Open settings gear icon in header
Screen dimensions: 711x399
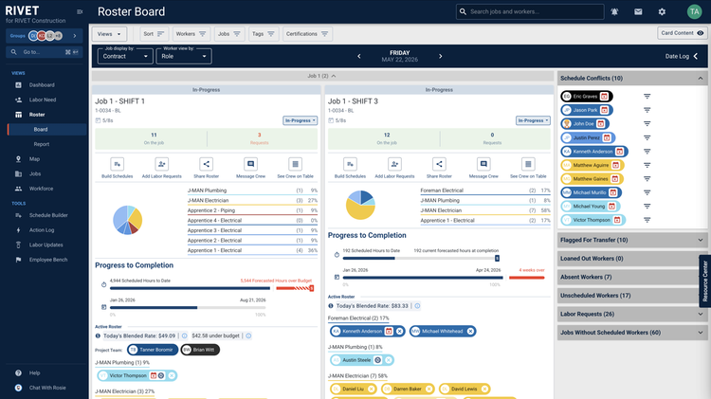click(x=662, y=11)
